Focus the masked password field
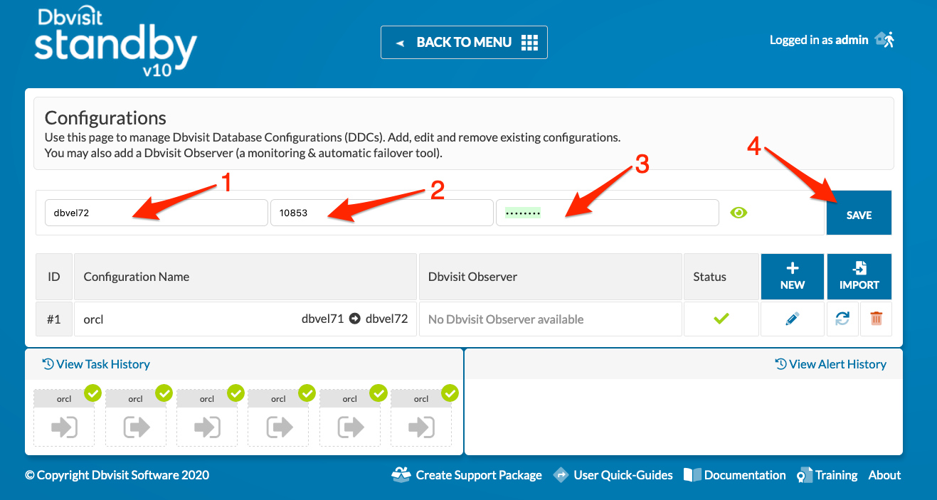937x500 pixels. tap(608, 213)
